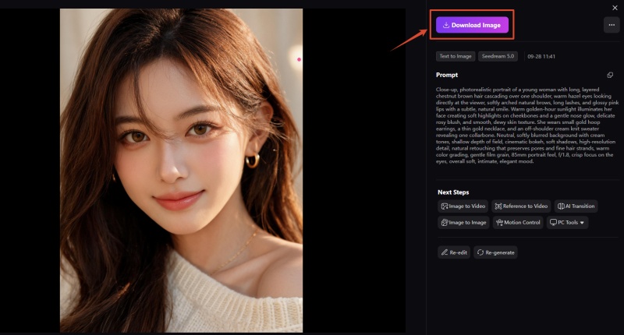This screenshot has width=624, height=335.
Task: Expand the PC Tools dropdown
Action: [567, 223]
